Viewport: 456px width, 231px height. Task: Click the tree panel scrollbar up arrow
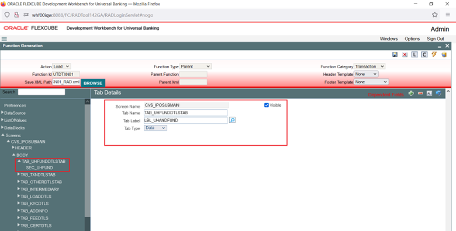pyautogui.click(x=87, y=102)
